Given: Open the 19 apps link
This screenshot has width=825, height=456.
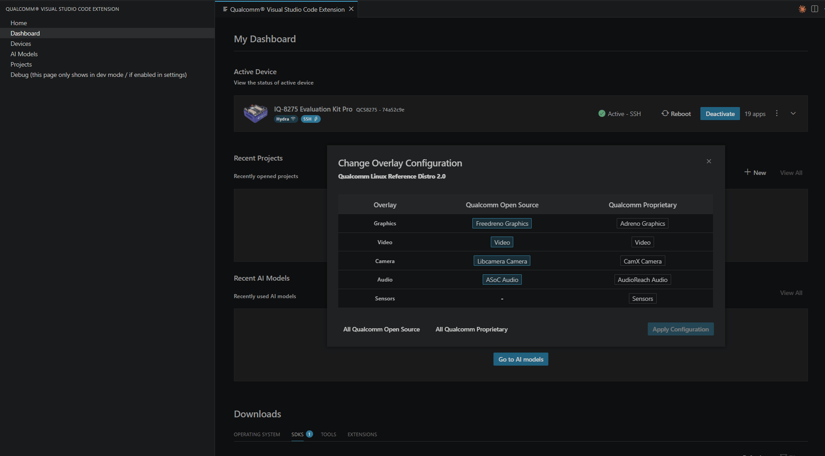Looking at the screenshot, I should point(755,114).
